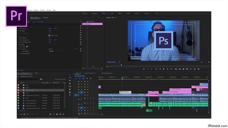
Task: Switch to the Effects workspace
Action: click(120, 14)
